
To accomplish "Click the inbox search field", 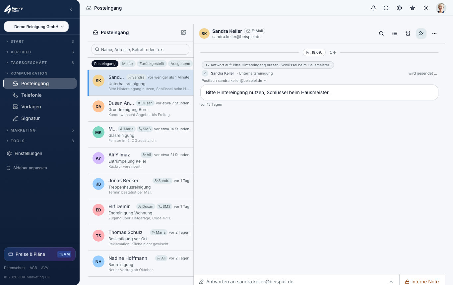I will point(140,49).
